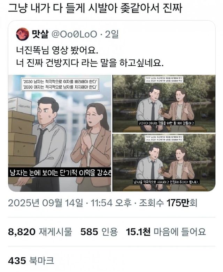Select the subtitle caption on left image
Viewport: 223px width, 272px height.
pos(60,172)
